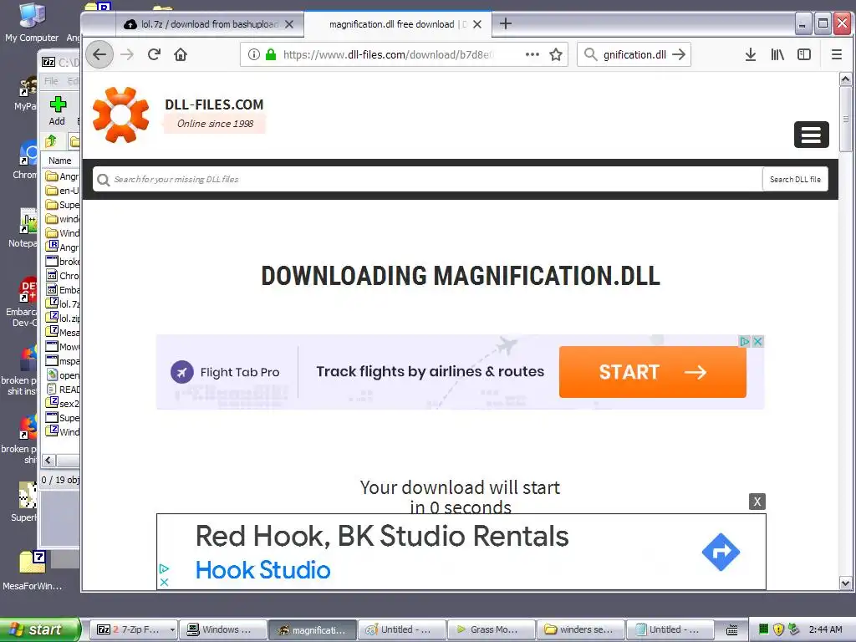This screenshot has height=642, width=856.
Task: Switch to Windows taskbar item
Action: pos(222,629)
